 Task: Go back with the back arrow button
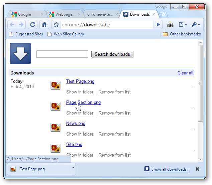(12, 25)
